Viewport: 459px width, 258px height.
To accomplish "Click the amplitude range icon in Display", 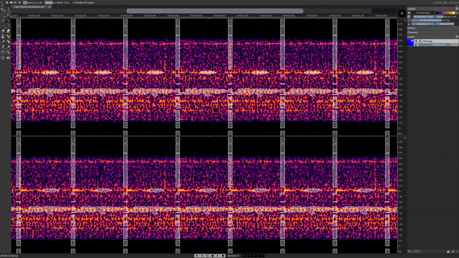I will 409,17.
